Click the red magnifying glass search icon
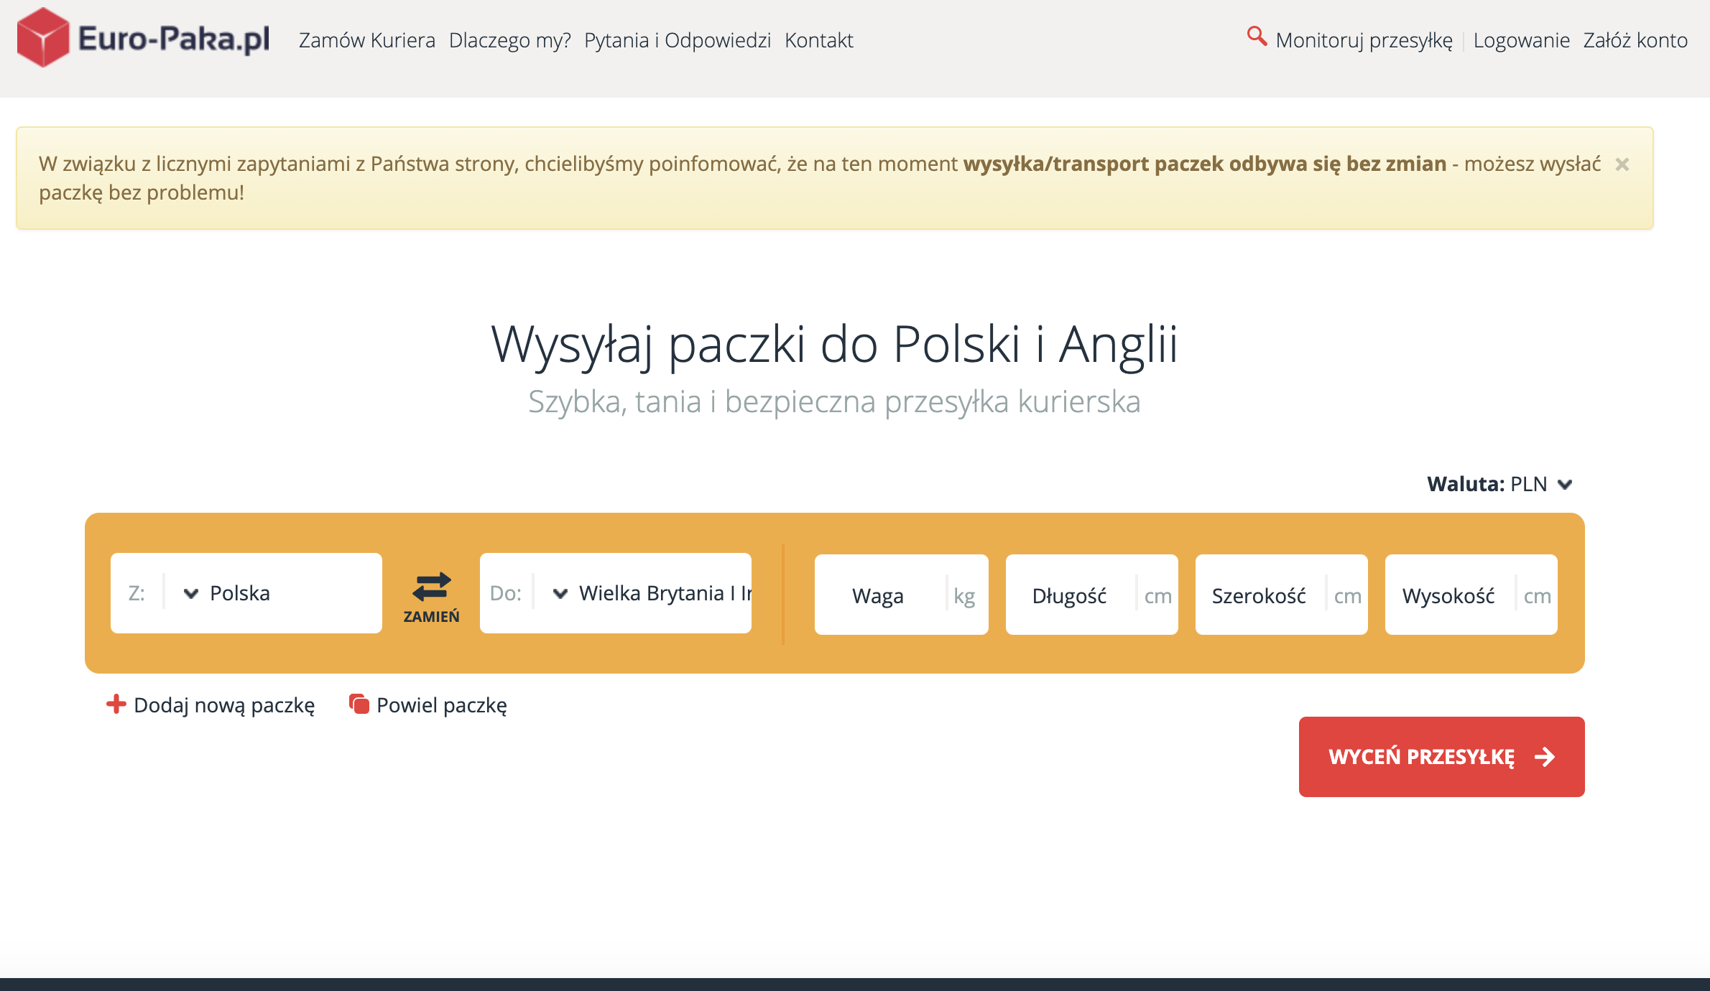 coord(1256,36)
